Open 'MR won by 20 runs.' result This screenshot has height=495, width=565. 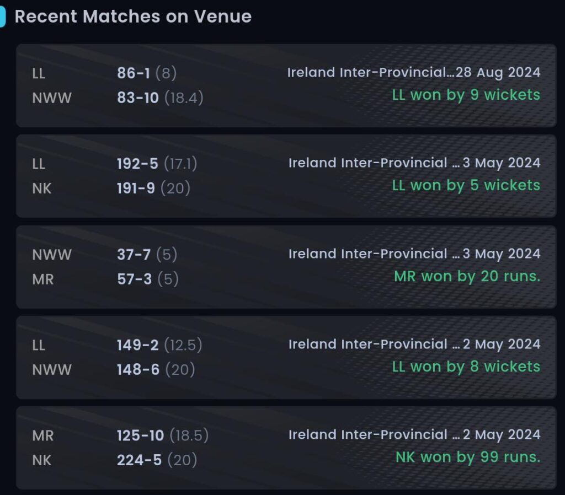467,276
